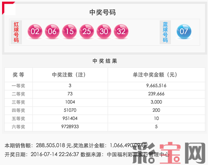The height and width of the screenshot is (165, 208).
Task: Select the 二等奖 amount 239,666
Action: (x=156, y=94)
